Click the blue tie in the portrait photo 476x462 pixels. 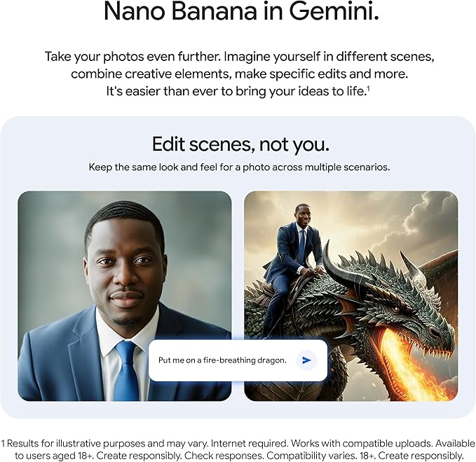click(x=127, y=370)
